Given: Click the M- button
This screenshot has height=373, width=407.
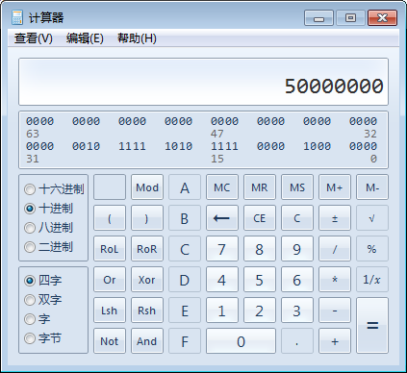Looking at the screenshot, I should (x=372, y=187).
